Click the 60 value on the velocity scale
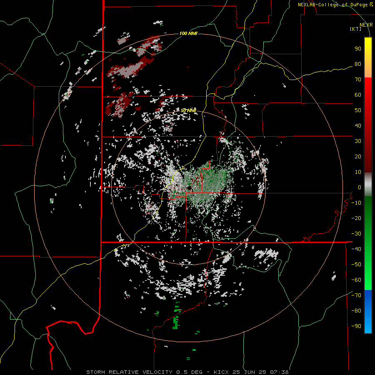 358,95
